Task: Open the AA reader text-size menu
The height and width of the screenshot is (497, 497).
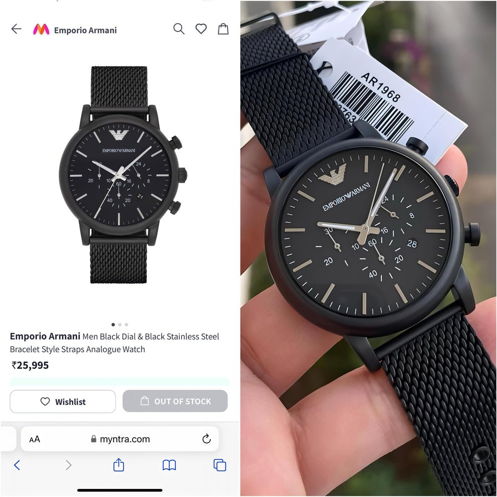Action: (x=35, y=439)
